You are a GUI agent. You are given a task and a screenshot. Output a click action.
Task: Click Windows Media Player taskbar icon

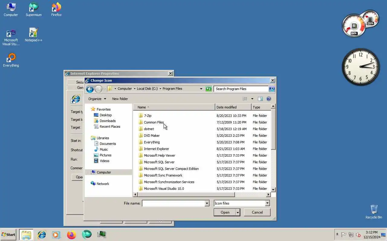[x=56, y=234]
